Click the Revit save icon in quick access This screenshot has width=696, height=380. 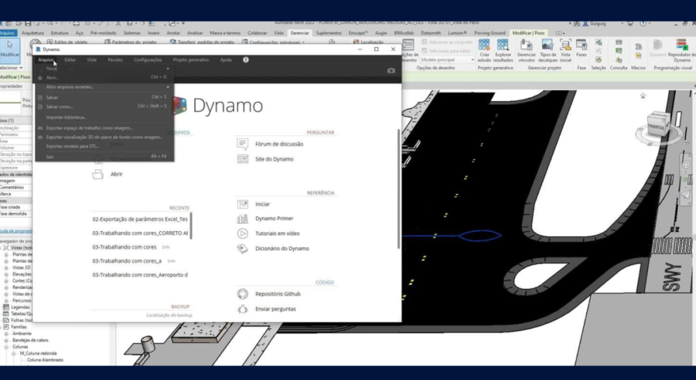29,23
